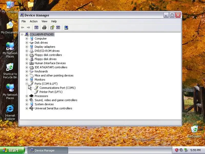Click the Printer Port plug icon
The image size is (205, 154).
36,92
